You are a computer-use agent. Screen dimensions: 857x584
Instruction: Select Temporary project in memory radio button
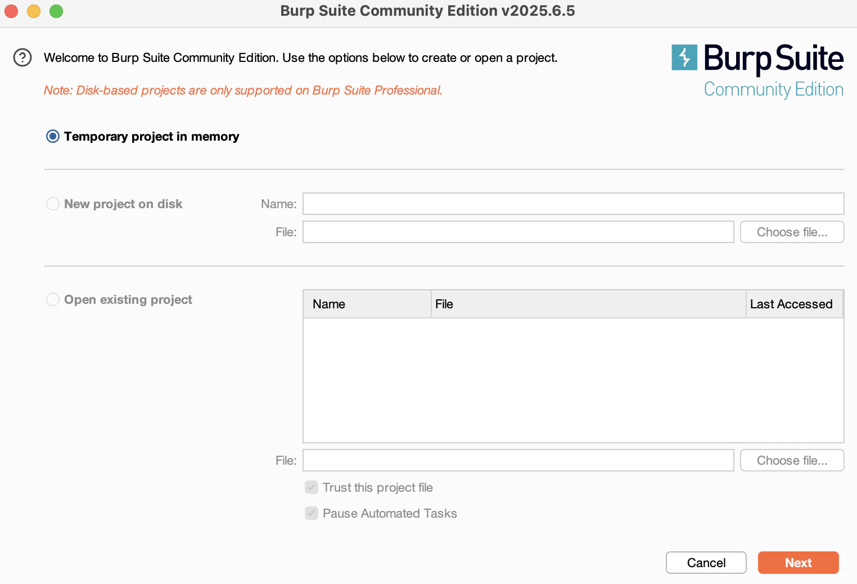[x=53, y=137]
